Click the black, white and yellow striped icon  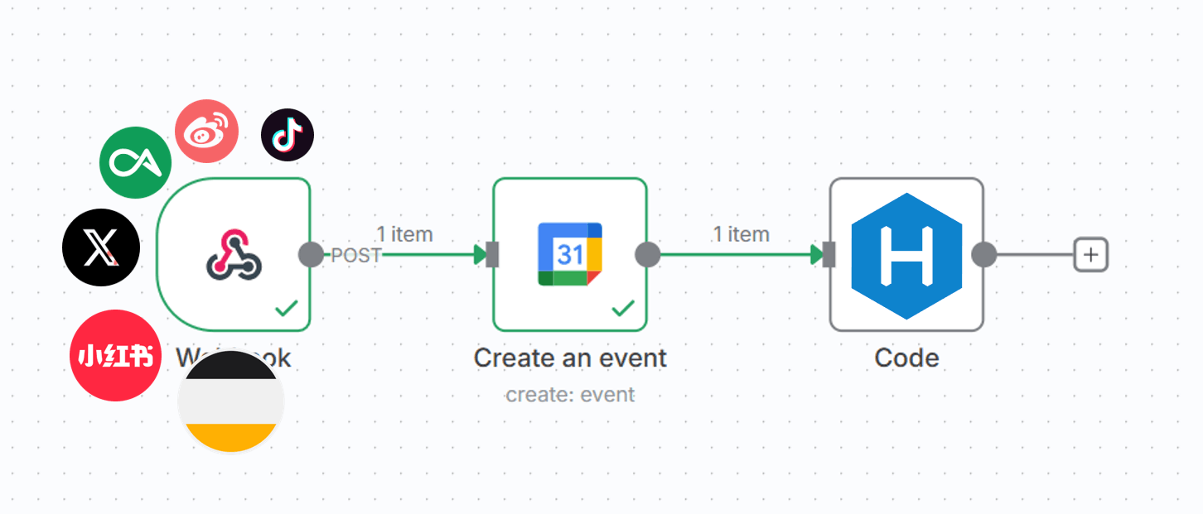click(231, 402)
